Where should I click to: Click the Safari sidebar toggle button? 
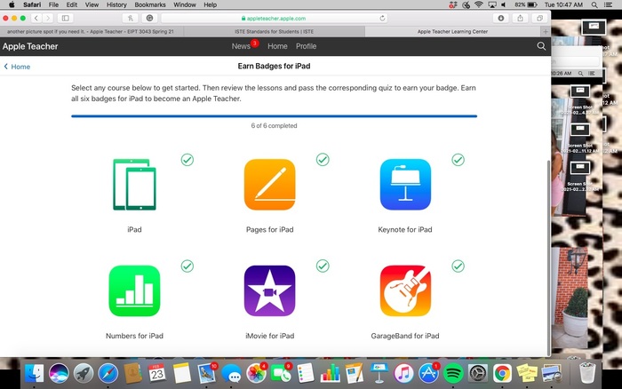(66, 18)
